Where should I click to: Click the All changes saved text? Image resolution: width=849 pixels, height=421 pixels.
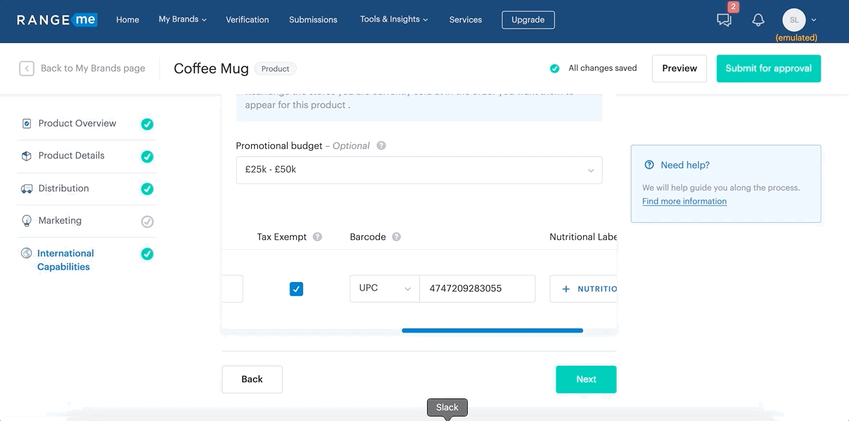[603, 68]
